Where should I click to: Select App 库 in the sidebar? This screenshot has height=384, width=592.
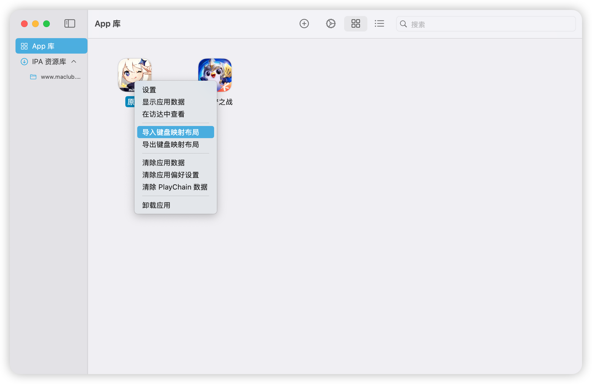(x=51, y=46)
